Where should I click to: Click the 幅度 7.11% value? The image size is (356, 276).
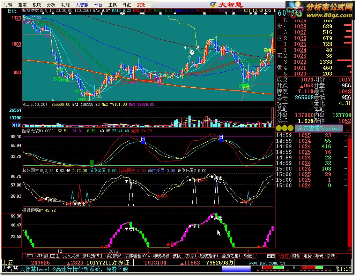click(x=306, y=92)
